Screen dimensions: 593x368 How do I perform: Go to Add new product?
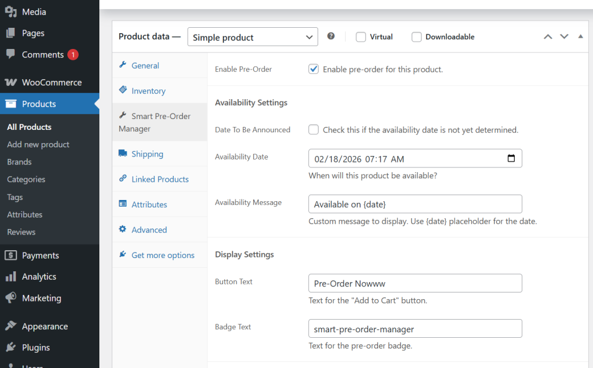coord(38,144)
